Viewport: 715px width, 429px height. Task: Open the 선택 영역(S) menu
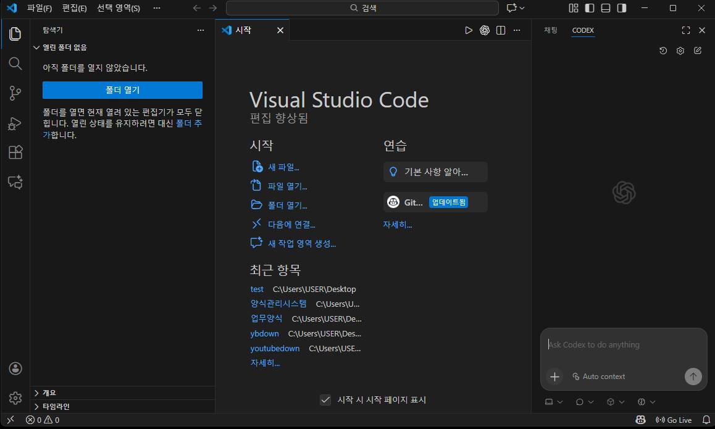[119, 8]
